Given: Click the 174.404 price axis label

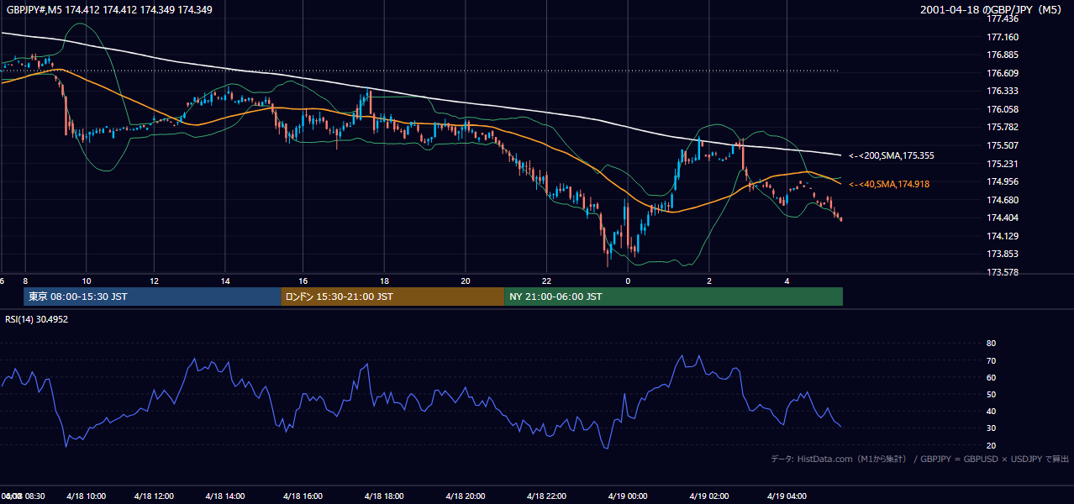Looking at the screenshot, I should click(x=1003, y=218).
